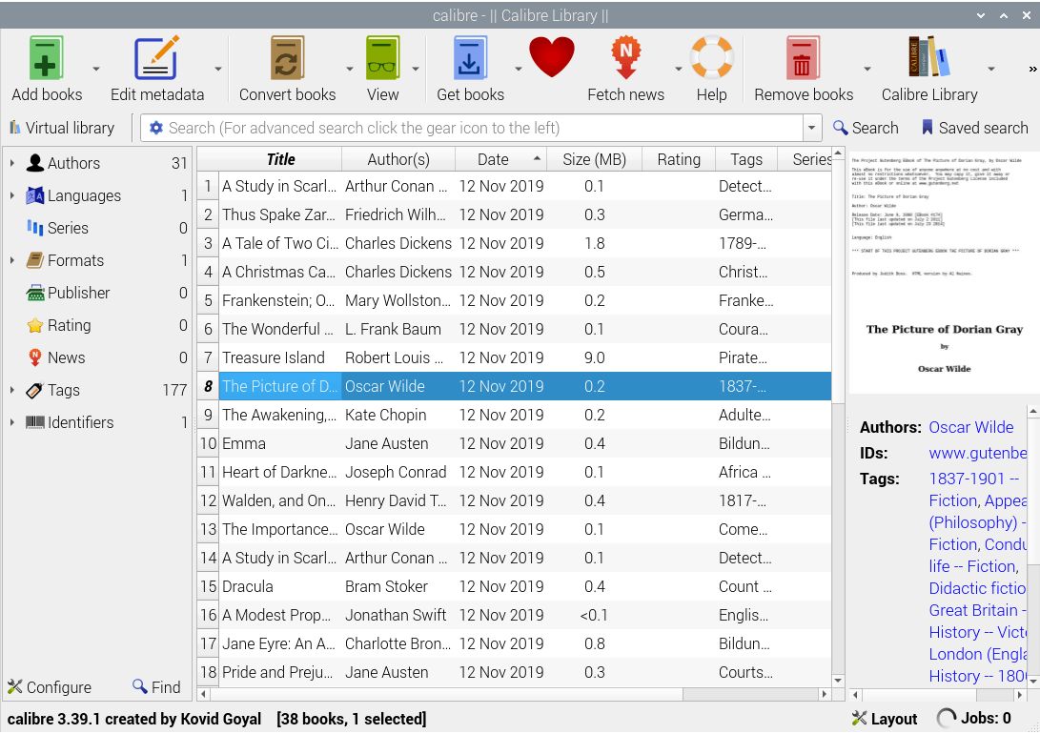The height and width of the screenshot is (734, 1040).
Task: Select Series category in sidebar
Action: coord(68,228)
